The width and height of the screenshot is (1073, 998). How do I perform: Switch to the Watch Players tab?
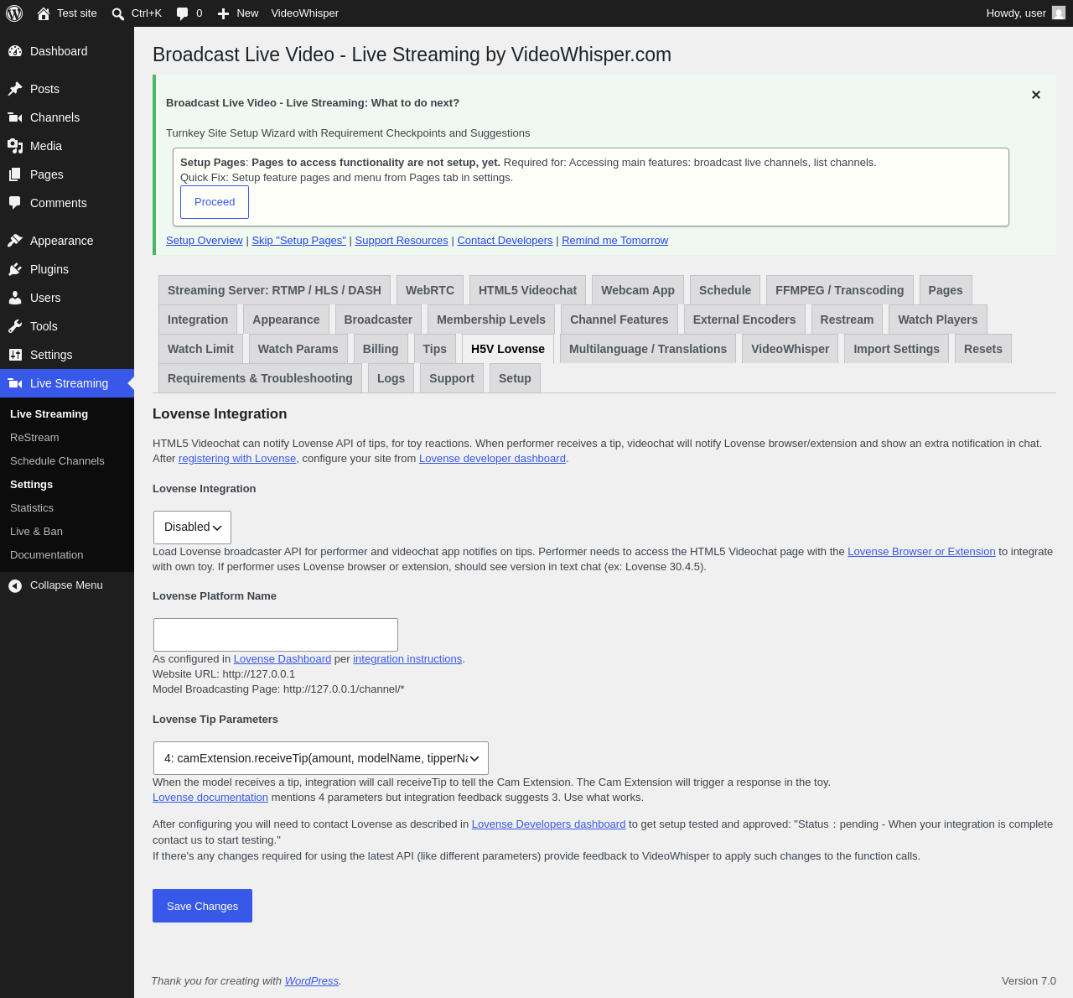[x=938, y=320]
